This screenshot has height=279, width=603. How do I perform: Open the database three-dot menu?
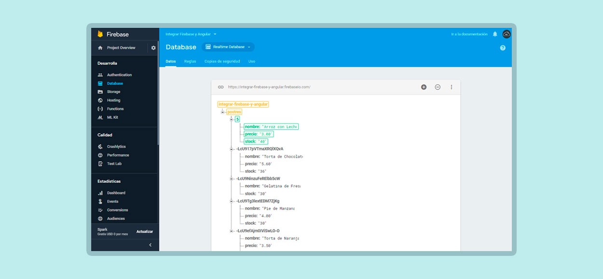pos(452,87)
